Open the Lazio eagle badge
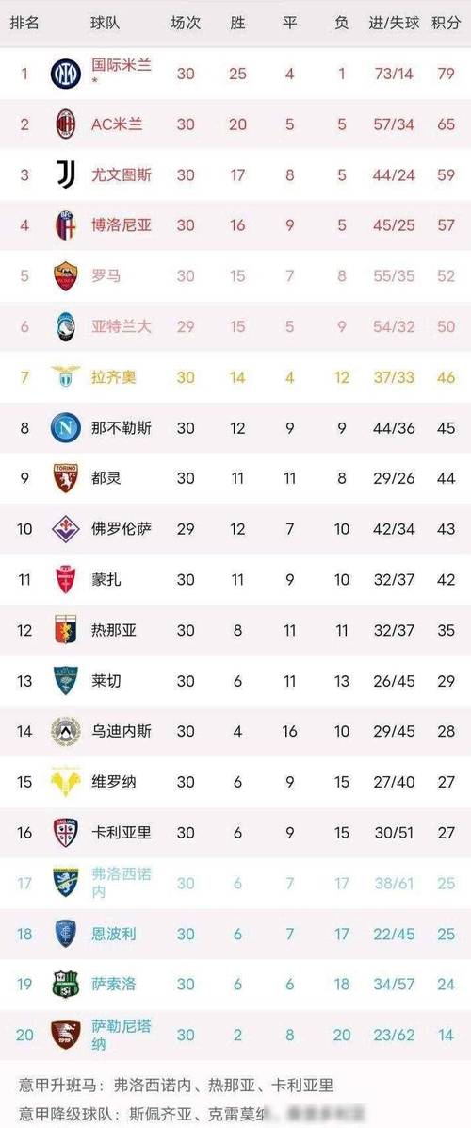The height and width of the screenshot is (1128, 471). 66,376
